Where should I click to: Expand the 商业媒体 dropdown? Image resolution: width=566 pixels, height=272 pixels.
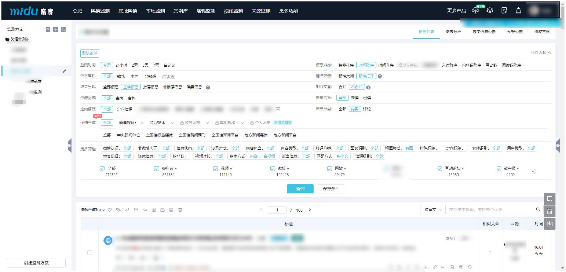172,123
